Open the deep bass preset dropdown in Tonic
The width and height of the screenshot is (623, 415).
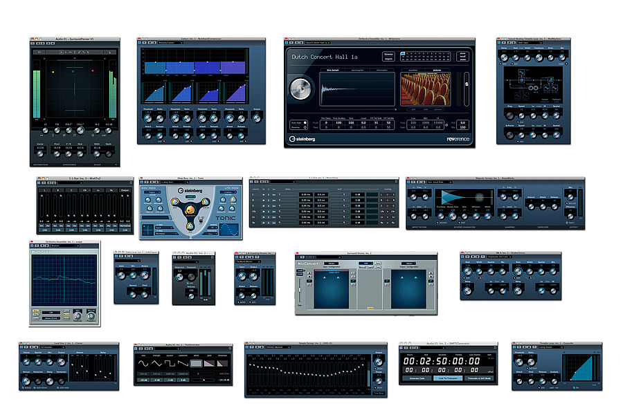point(174,182)
